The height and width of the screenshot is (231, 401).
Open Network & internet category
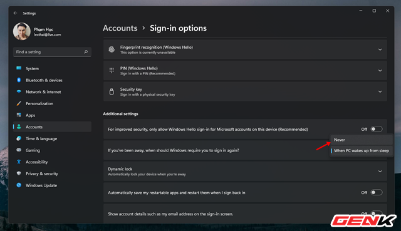(52, 92)
